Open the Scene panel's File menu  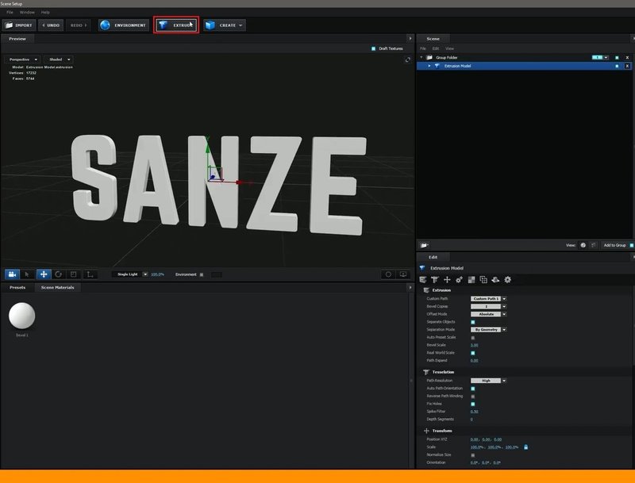[423, 48]
